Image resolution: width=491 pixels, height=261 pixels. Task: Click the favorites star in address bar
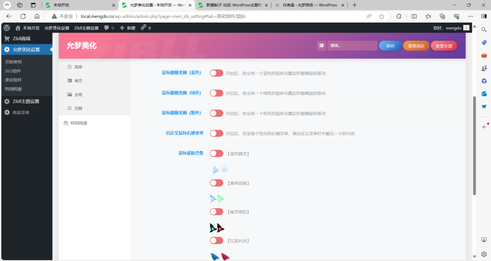coord(382,16)
